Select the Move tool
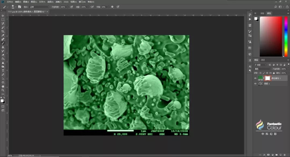Viewport: 290px width, 157px height. coord(3,16)
